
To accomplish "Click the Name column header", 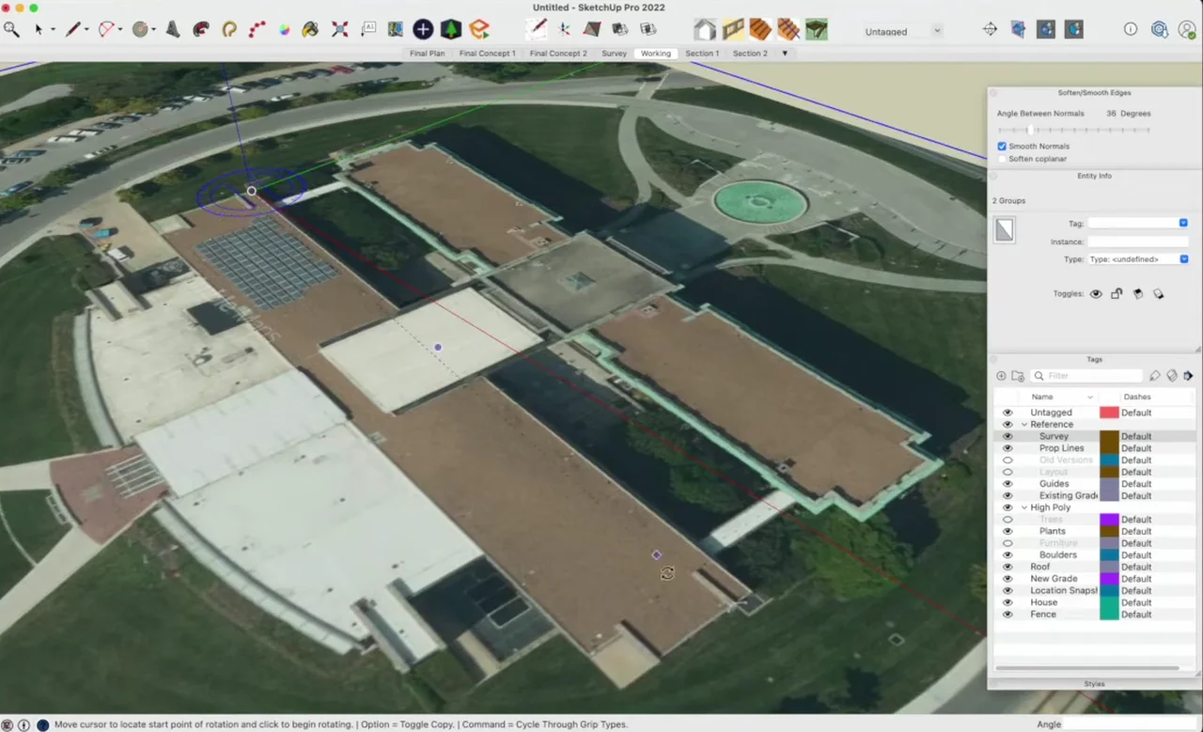I will (x=1042, y=397).
